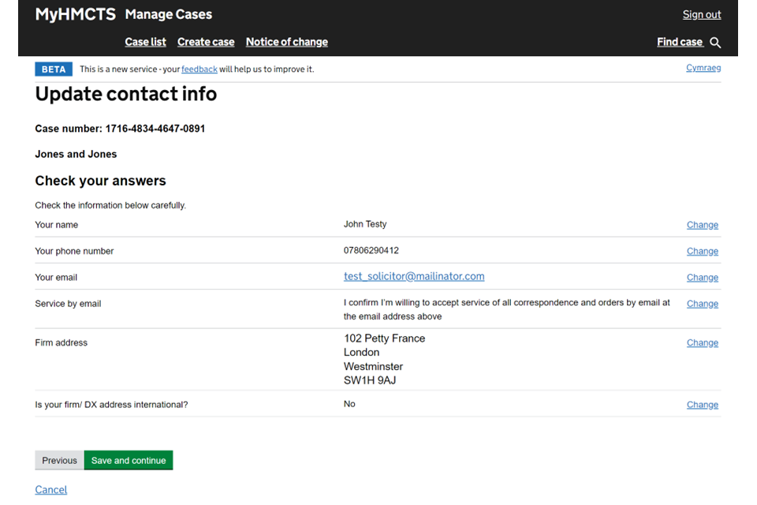Screen dimensions: 757x505
Task: Sign out of the service
Action: tap(701, 14)
